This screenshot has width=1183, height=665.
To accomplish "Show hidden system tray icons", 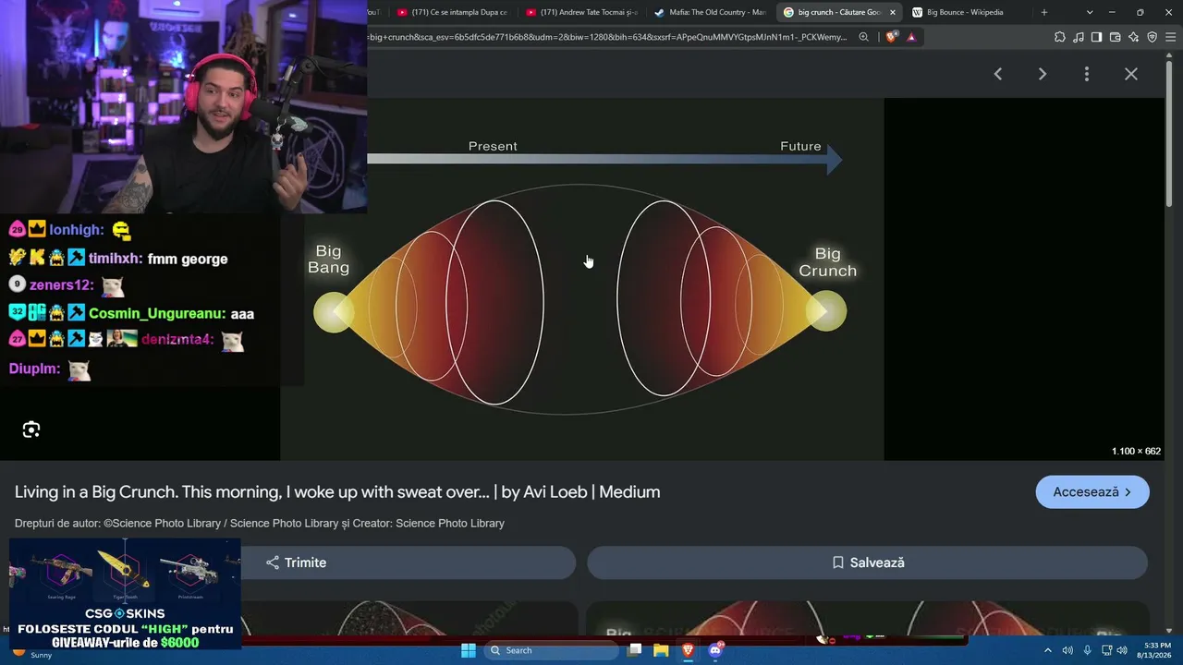I will tap(1047, 650).
